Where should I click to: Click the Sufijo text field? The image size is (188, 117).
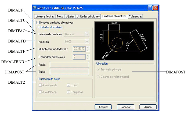tap(69, 72)
